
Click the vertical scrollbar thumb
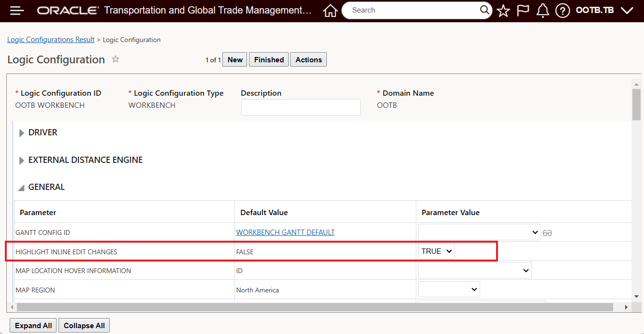tap(637, 104)
